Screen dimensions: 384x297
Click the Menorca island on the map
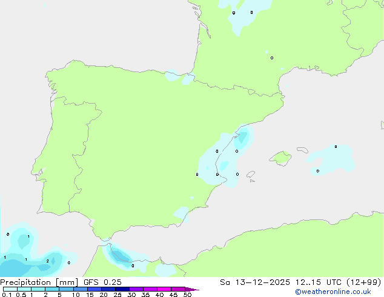click(302, 149)
